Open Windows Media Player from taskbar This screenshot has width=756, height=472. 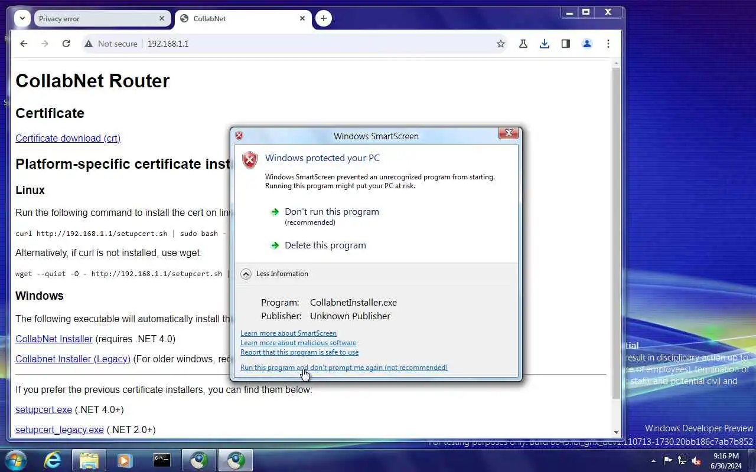pos(125,460)
